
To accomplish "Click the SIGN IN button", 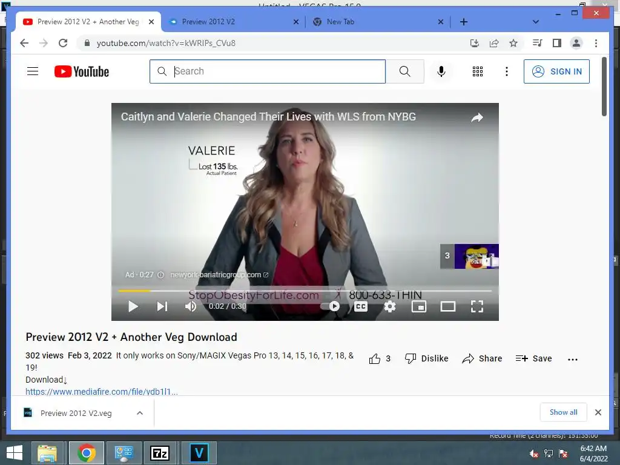I will coord(556,71).
